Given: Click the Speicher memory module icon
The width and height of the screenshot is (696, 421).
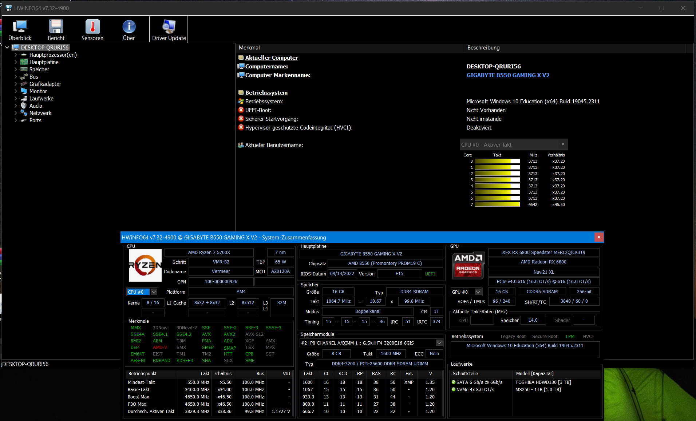Looking at the screenshot, I should pyautogui.click(x=24, y=69).
